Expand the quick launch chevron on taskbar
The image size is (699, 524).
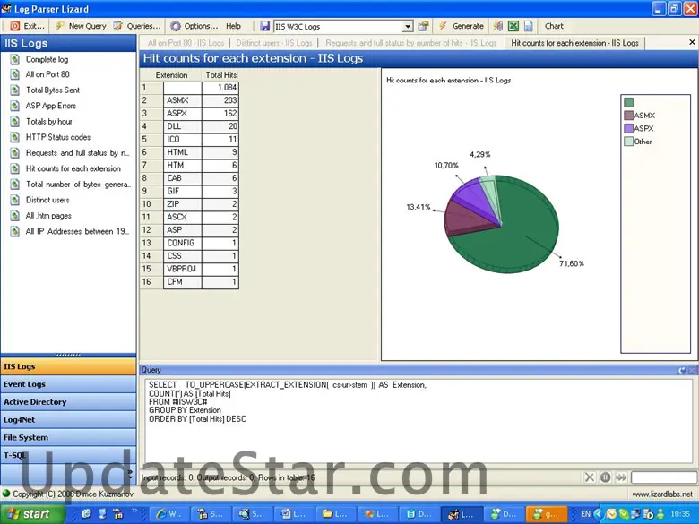point(134,511)
